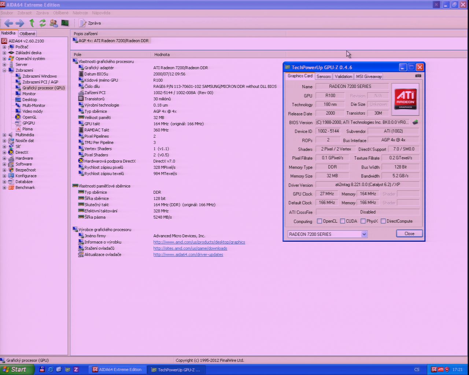Click the refresh toolbar icon
The width and height of the screenshot is (469, 375).
click(43, 23)
